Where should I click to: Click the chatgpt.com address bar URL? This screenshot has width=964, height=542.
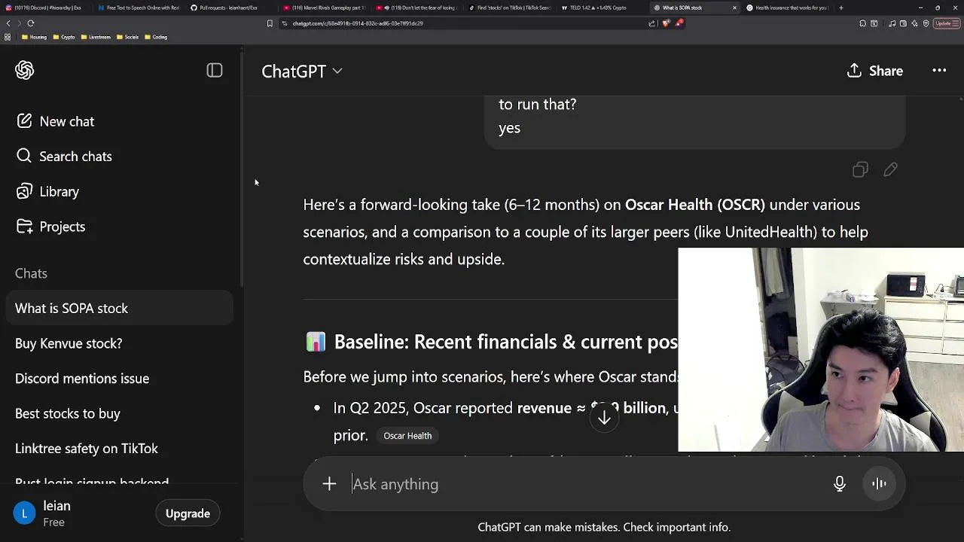click(x=358, y=23)
